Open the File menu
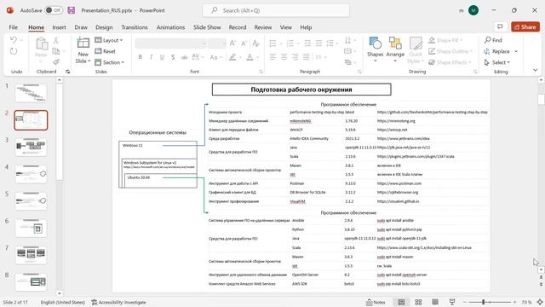545x307 pixels. (x=14, y=27)
